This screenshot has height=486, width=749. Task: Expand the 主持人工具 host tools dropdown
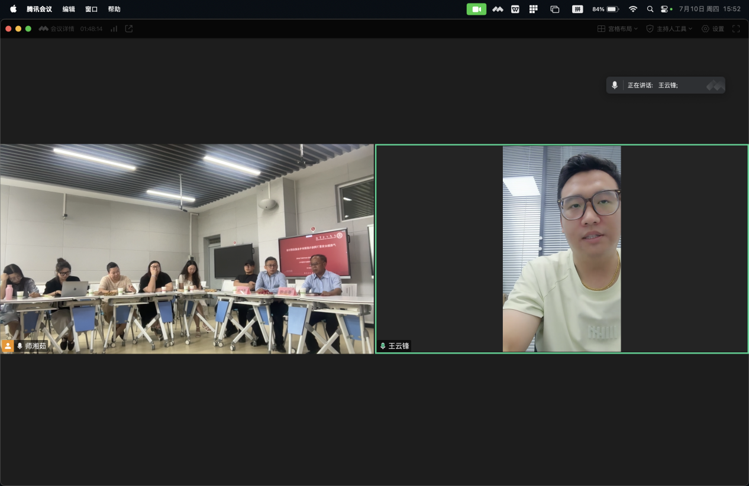click(x=669, y=28)
